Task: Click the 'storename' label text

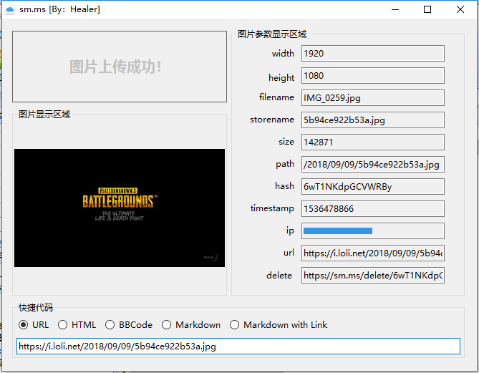Action: tap(272, 120)
